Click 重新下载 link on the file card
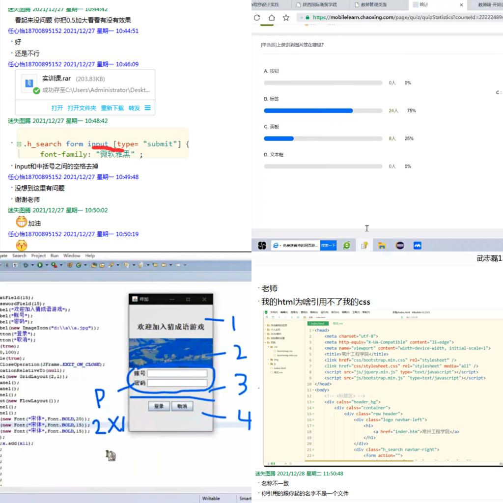The image size is (503, 503). [x=112, y=108]
